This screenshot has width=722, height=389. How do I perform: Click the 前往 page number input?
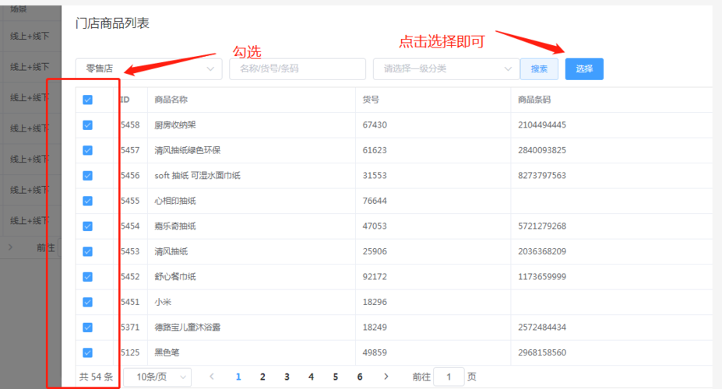point(449,377)
